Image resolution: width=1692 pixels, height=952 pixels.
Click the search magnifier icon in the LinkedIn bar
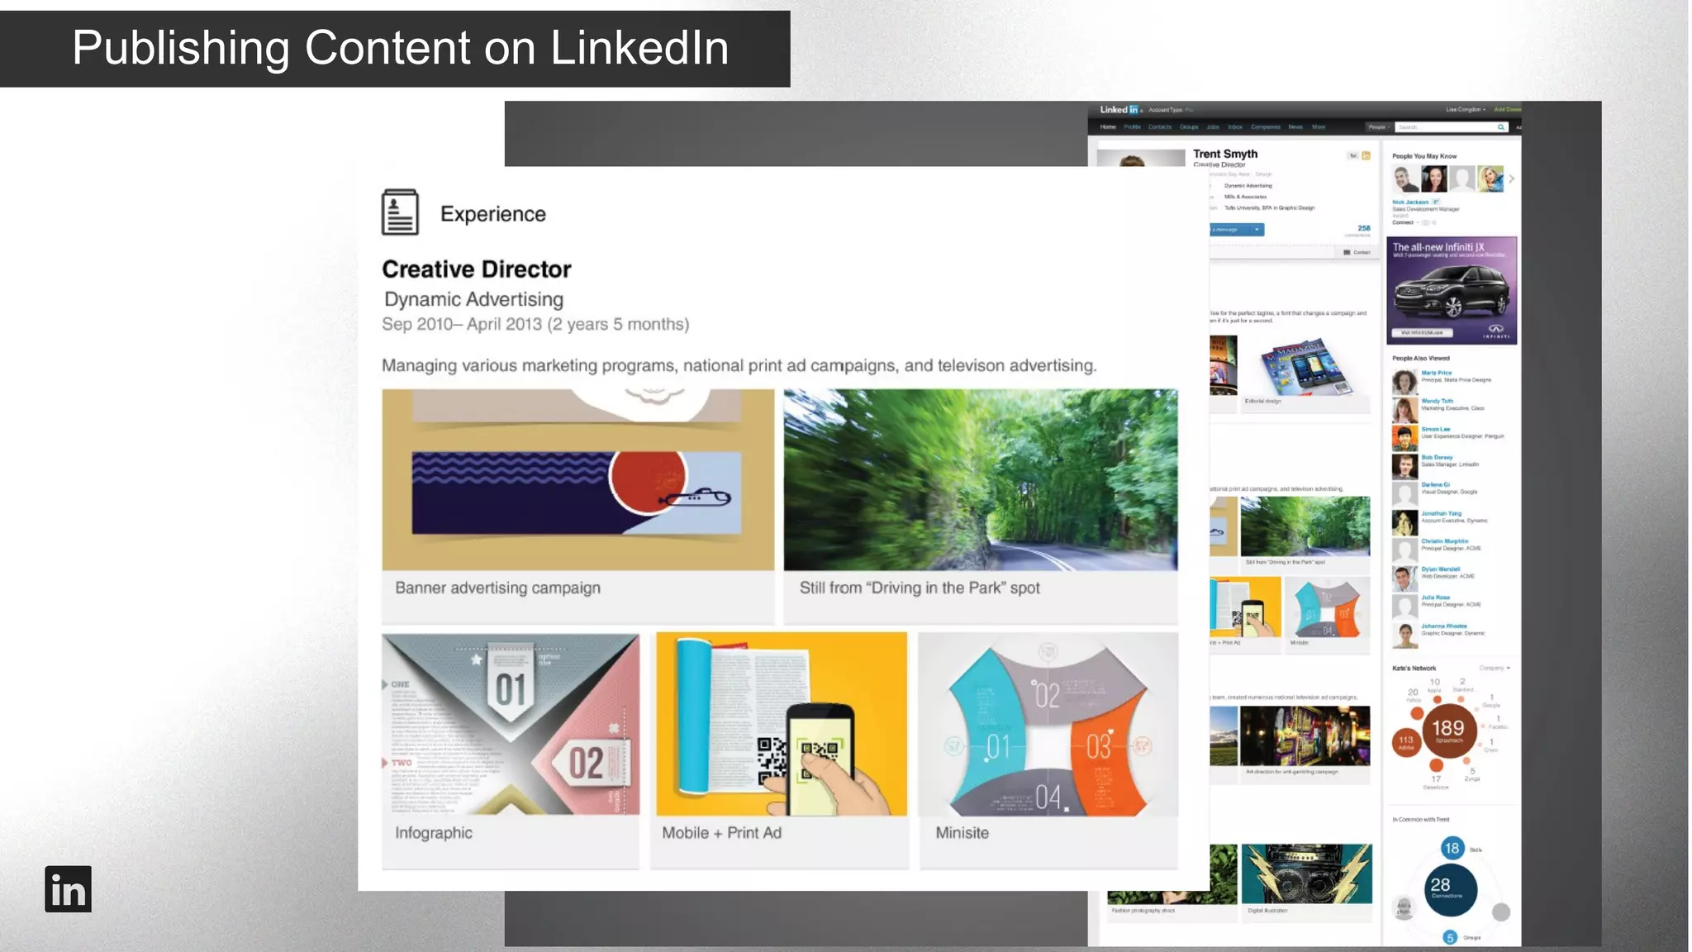pos(1501,127)
